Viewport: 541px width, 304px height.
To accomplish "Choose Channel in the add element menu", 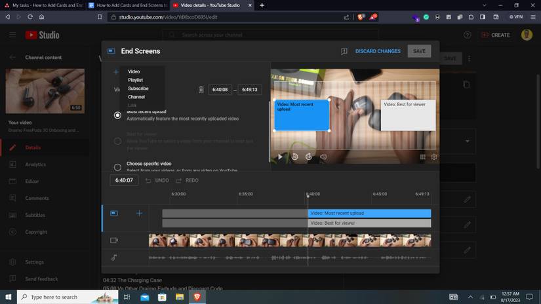I will (x=136, y=97).
